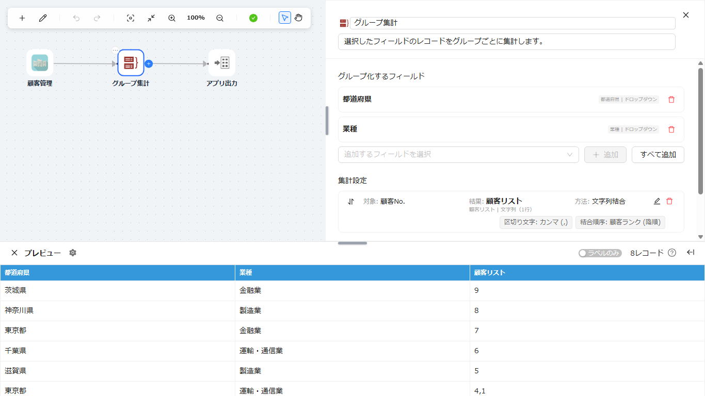Screen dimensions: 705x396
Task: Click the 結合順序: 顧客ランク (降順) tag
Action: tap(620, 222)
